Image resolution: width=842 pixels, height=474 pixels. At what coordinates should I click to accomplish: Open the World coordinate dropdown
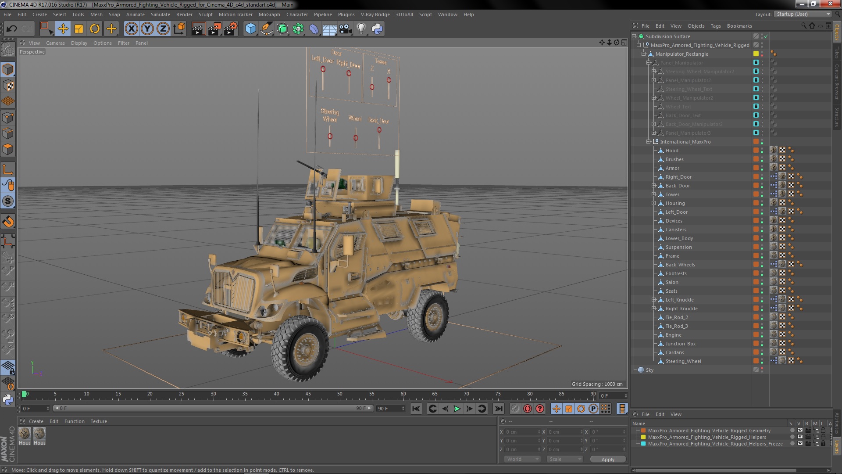point(522,459)
